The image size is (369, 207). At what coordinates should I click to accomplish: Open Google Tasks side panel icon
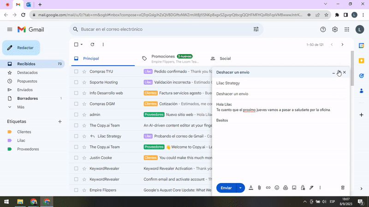pyautogui.click(x=362, y=75)
